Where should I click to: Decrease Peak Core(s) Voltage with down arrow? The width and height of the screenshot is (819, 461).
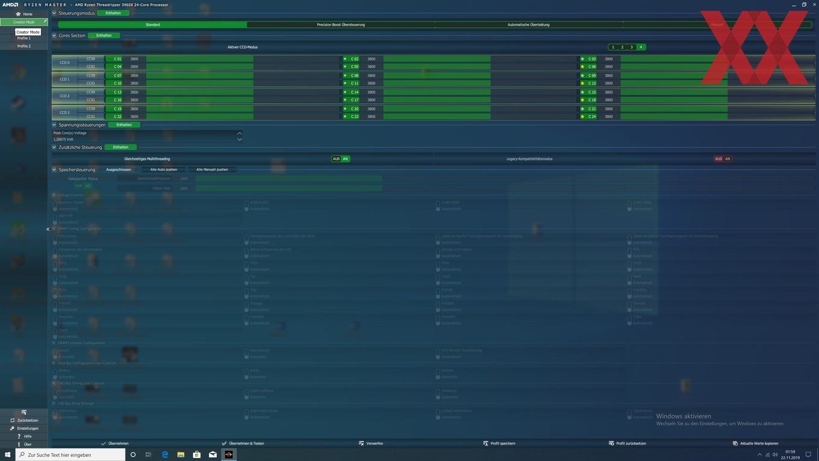tap(239, 139)
